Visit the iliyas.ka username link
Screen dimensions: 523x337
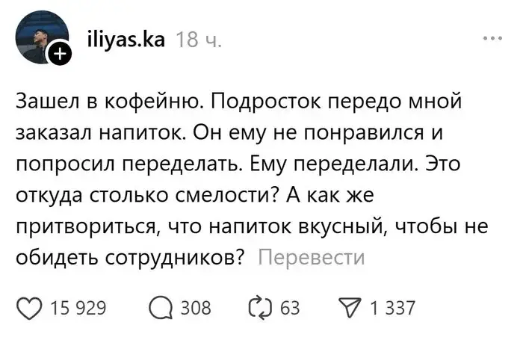click(x=124, y=37)
